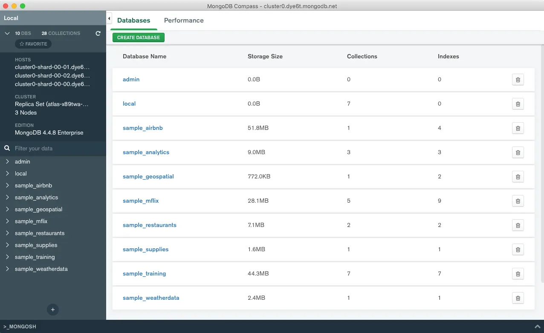The height and width of the screenshot is (333, 544).
Task: Delete sample_geospatial via trash icon
Action: coord(518,177)
